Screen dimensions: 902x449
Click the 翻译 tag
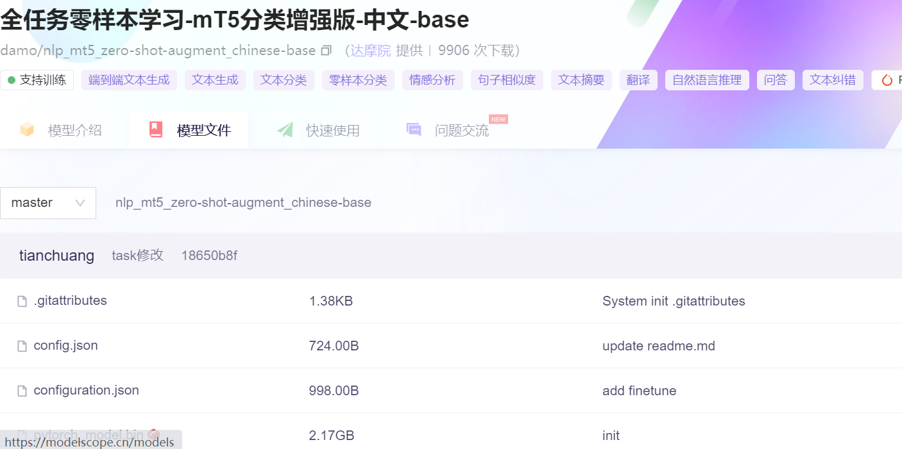pos(638,80)
